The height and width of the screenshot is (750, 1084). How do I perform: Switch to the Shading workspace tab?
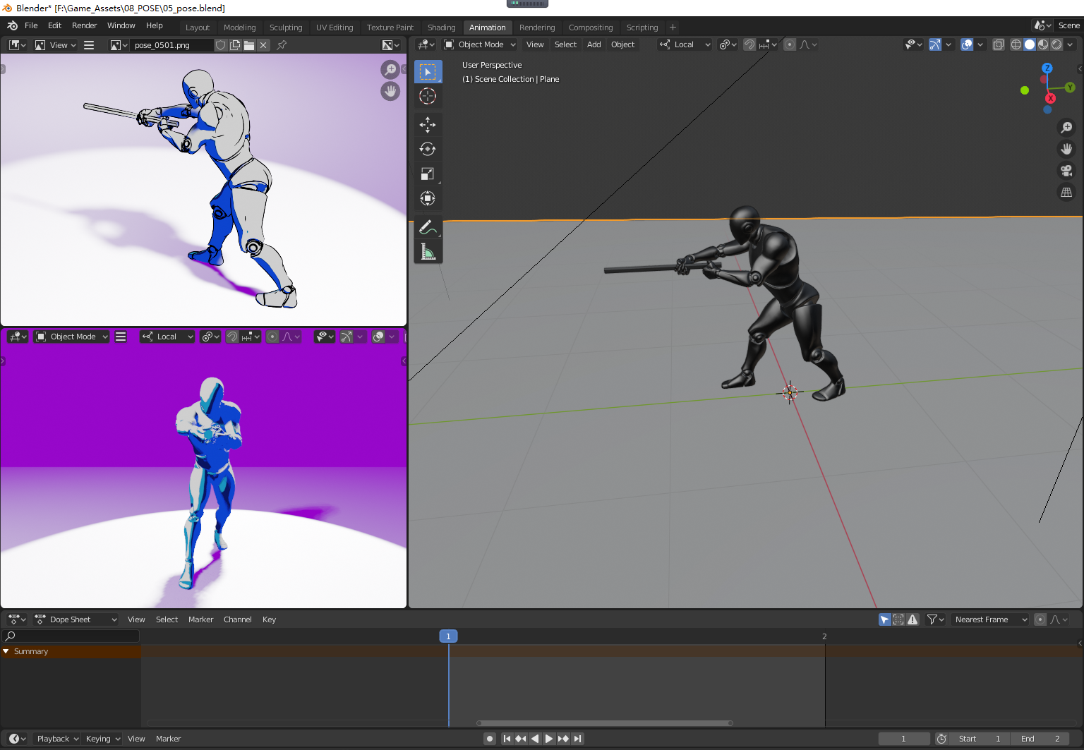pyautogui.click(x=441, y=28)
